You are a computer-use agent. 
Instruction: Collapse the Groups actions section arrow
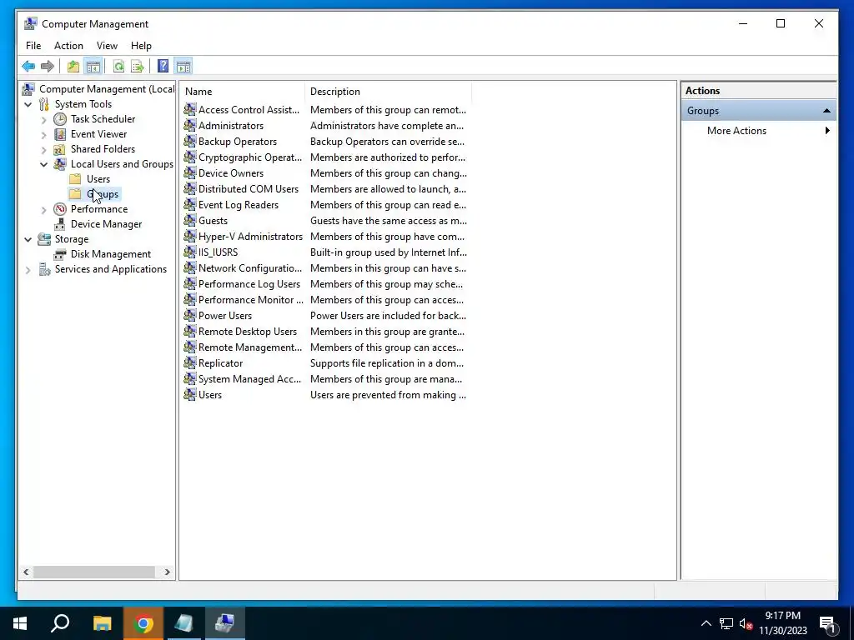coord(826,111)
